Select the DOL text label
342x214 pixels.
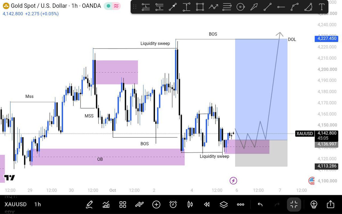point(292,39)
